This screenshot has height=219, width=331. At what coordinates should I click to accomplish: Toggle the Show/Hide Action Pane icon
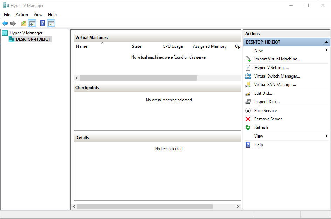(51, 23)
